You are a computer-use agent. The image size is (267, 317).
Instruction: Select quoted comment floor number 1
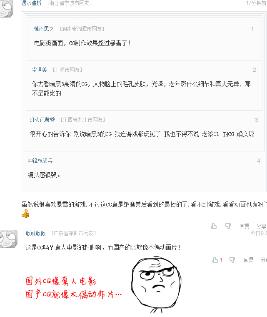pyautogui.click(x=252, y=29)
